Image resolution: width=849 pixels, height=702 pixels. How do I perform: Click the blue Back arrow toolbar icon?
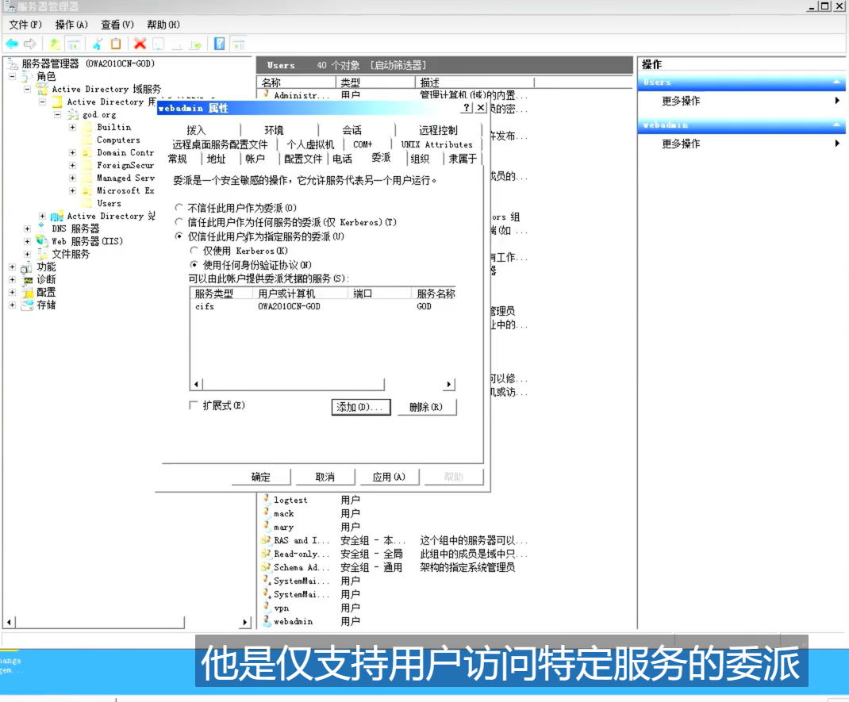[x=12, y=44]
